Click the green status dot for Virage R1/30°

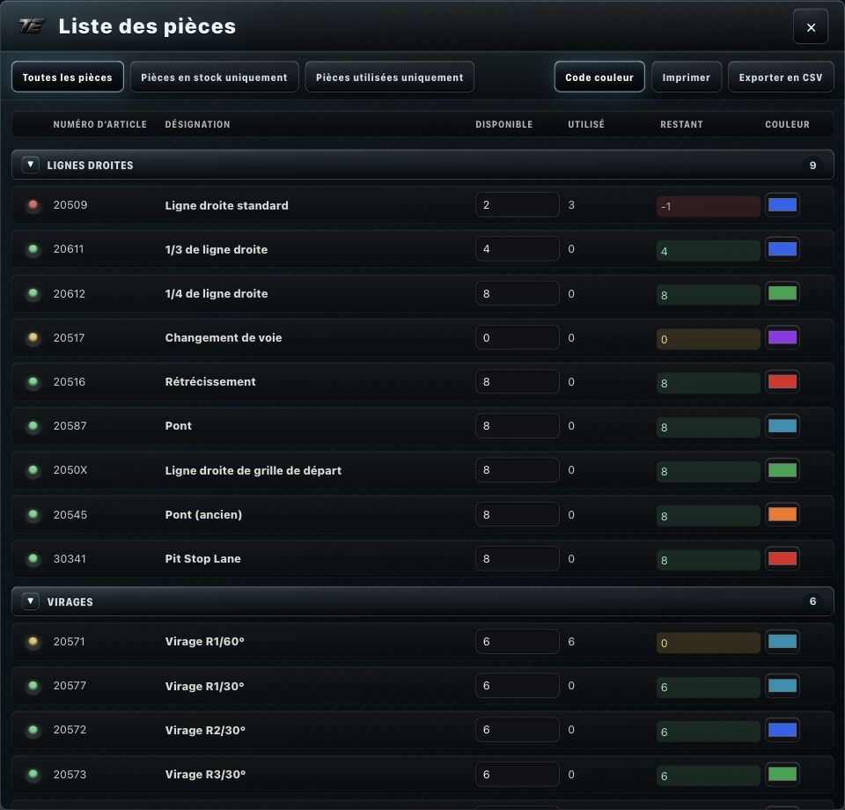tap(33, 686)
